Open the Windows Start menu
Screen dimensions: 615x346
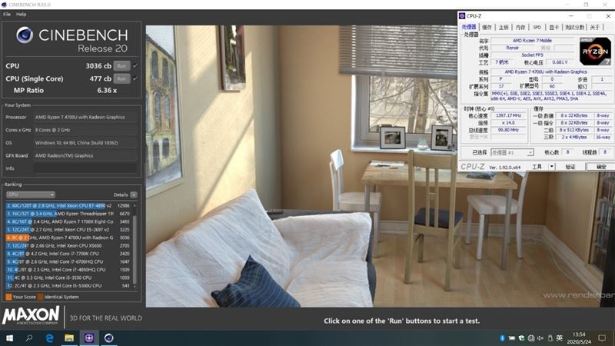coord(9,338)
